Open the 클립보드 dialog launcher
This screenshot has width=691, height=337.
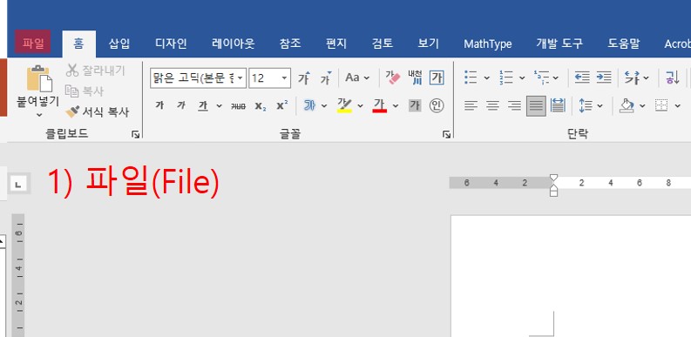[135, 135]
